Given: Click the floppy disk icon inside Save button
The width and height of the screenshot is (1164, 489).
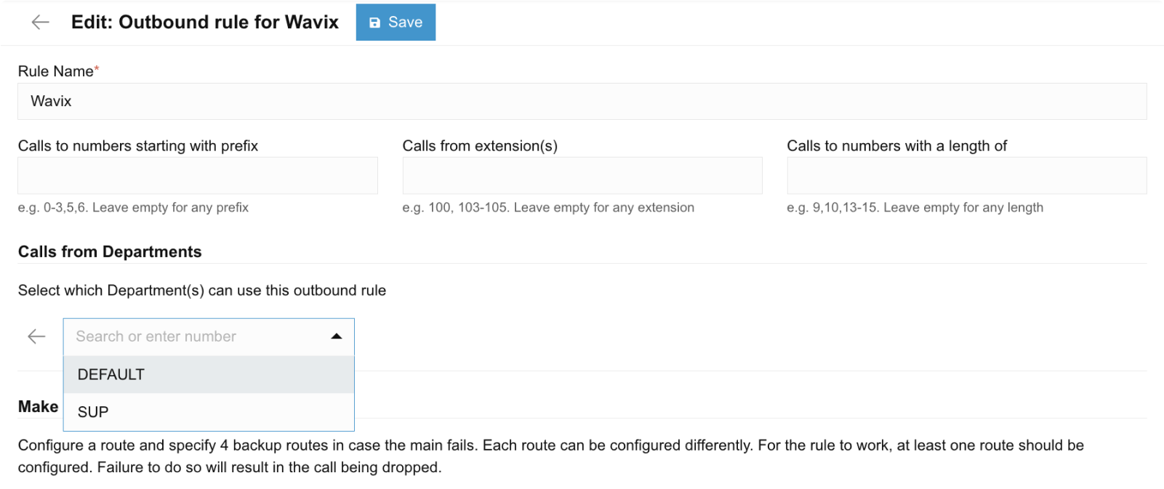Looking at the screenshot, I should pyautogui.click(x=374, y=22).
